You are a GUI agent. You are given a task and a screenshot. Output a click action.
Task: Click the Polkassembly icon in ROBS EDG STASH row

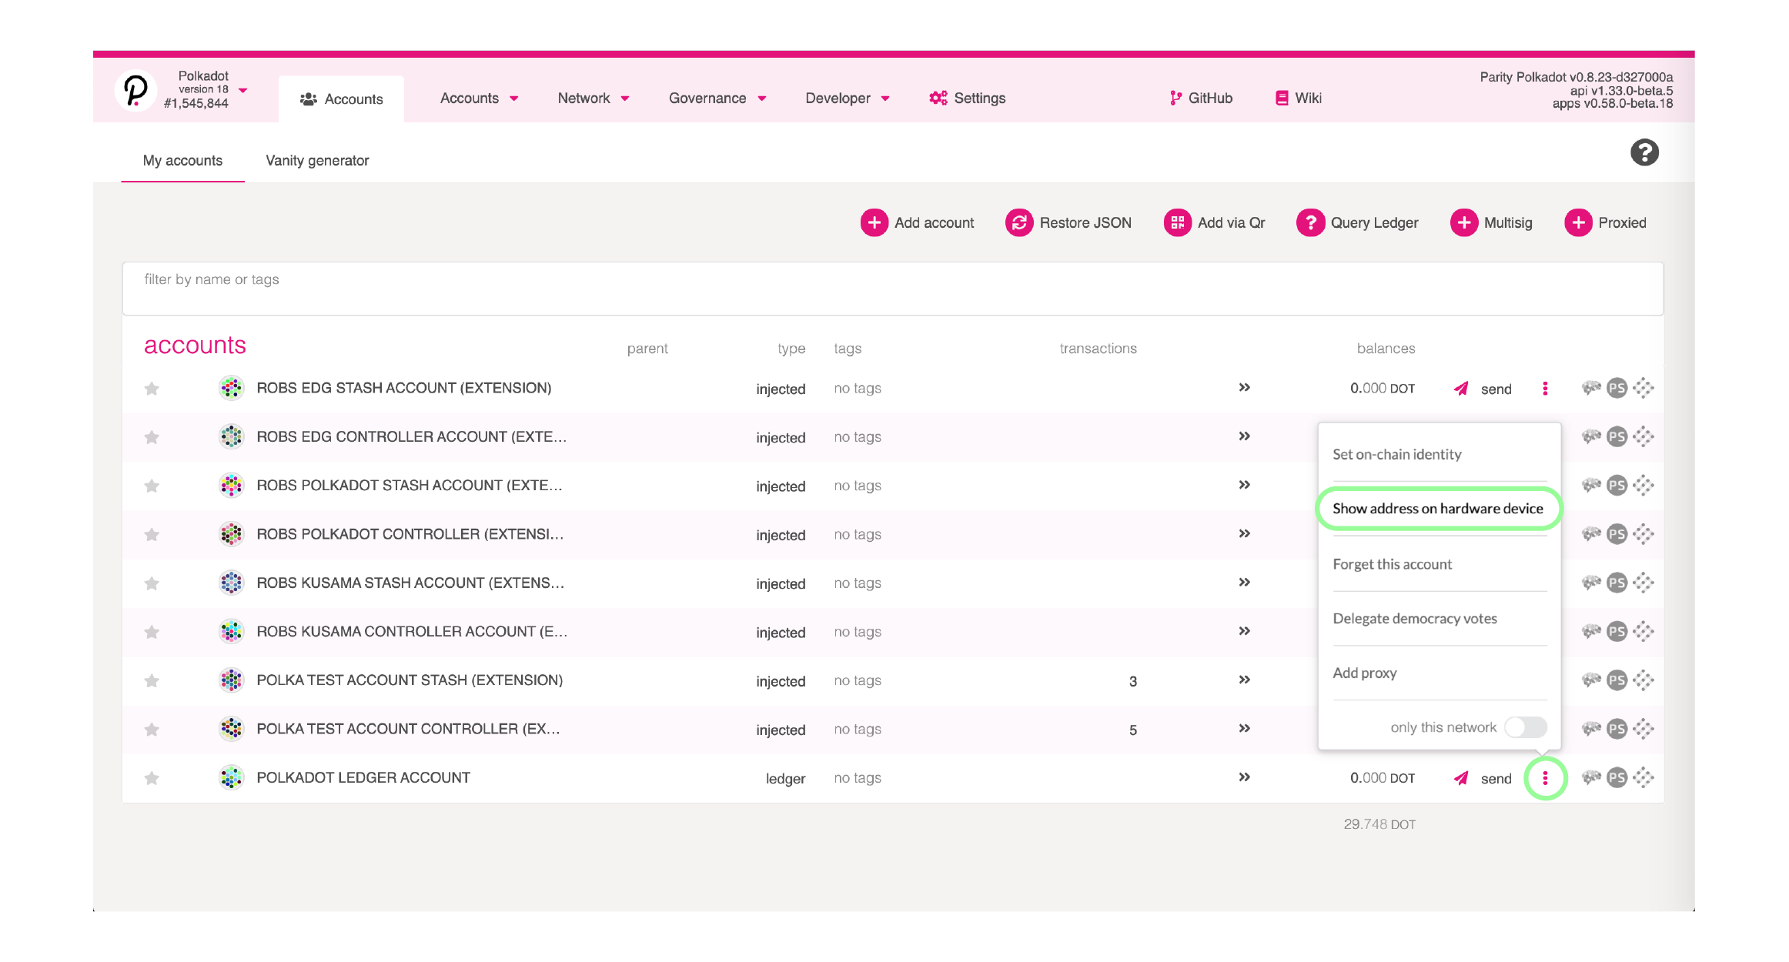[1591, 388]
